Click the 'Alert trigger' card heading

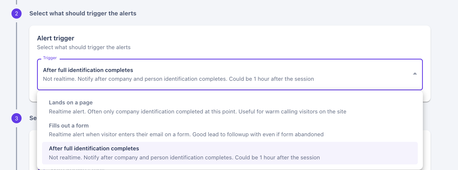click(x=55, y=38)
